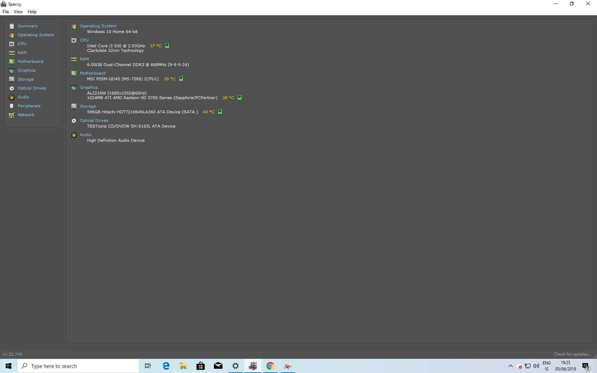Click the Optical Drives disc sidebar icon

[12, 88]
